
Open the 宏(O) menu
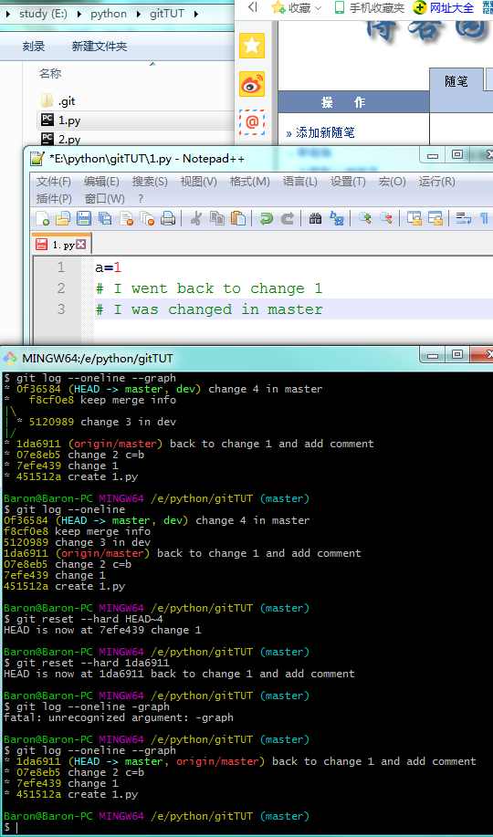(x=392, y=182)
